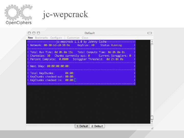Open Configure in the toolbar
This screenshot has width=184, height=138.
[x=56, y=38]
